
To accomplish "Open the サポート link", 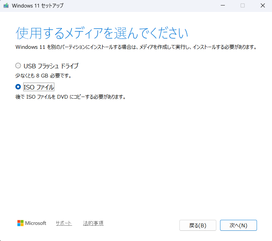I will click(64, 223).
